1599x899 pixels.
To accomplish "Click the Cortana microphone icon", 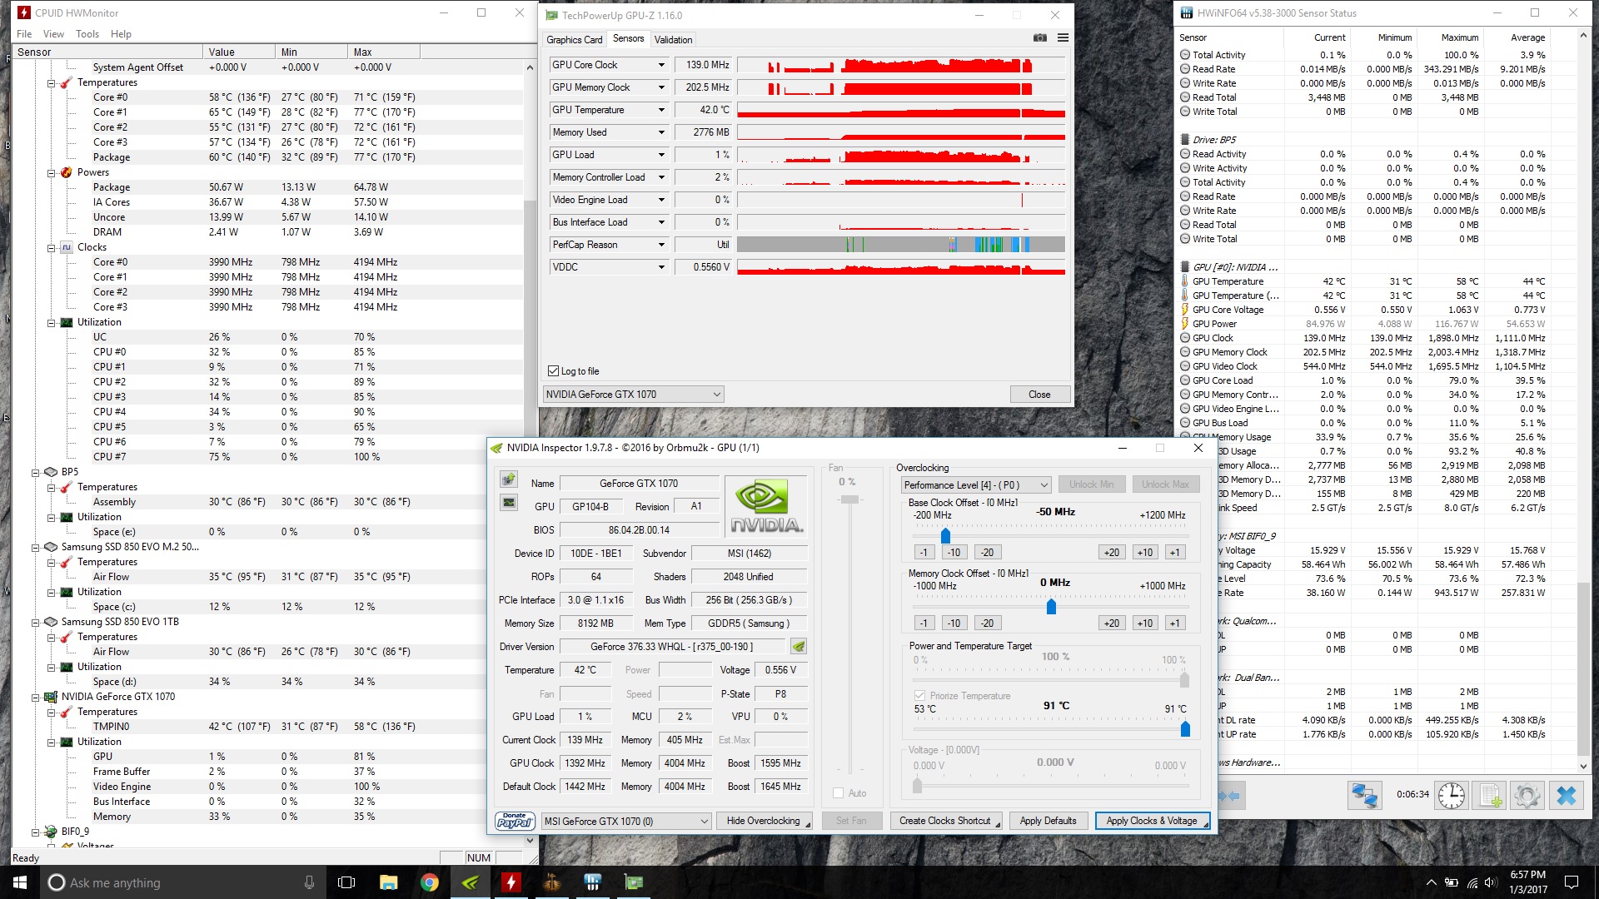I will coord(309,882).
